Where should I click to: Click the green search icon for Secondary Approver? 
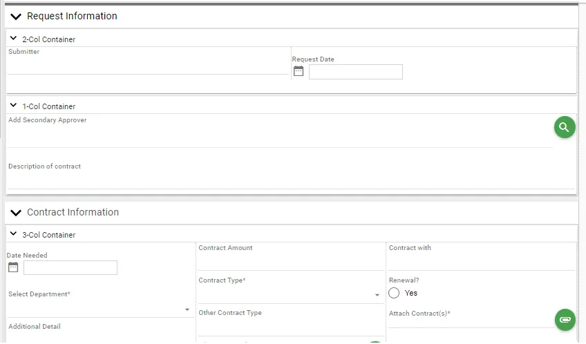(565, 127)
